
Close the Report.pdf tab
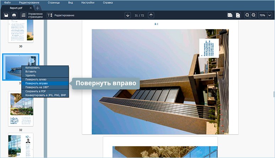[x=31, y=8]
